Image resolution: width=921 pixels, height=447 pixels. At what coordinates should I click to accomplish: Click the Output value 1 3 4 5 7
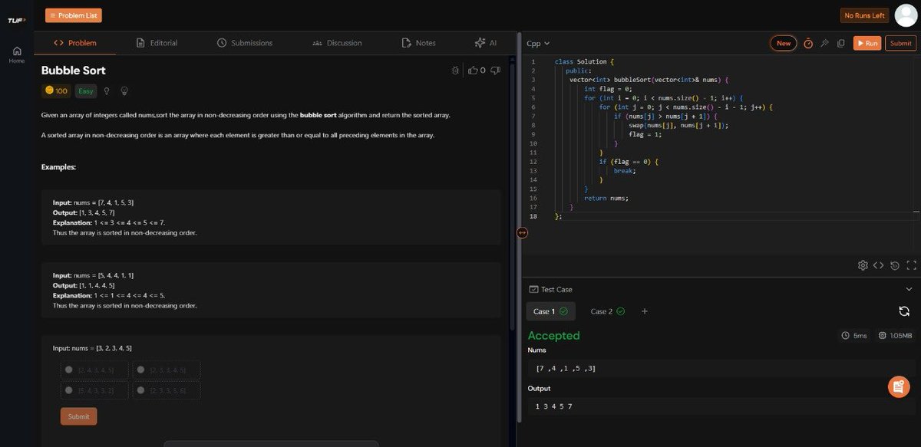(553, 406)
